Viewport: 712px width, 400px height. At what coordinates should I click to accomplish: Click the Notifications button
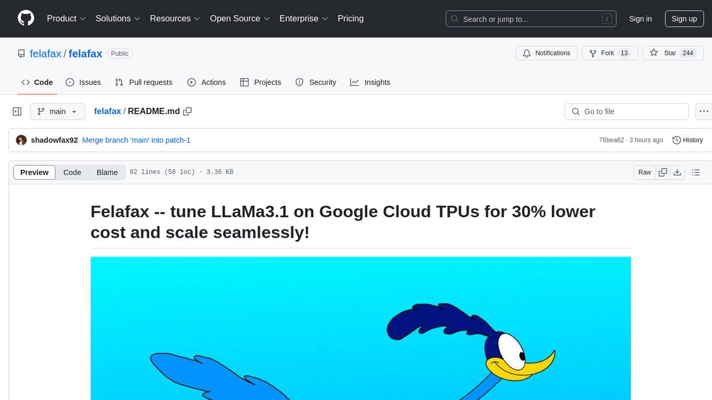(547, 53)
